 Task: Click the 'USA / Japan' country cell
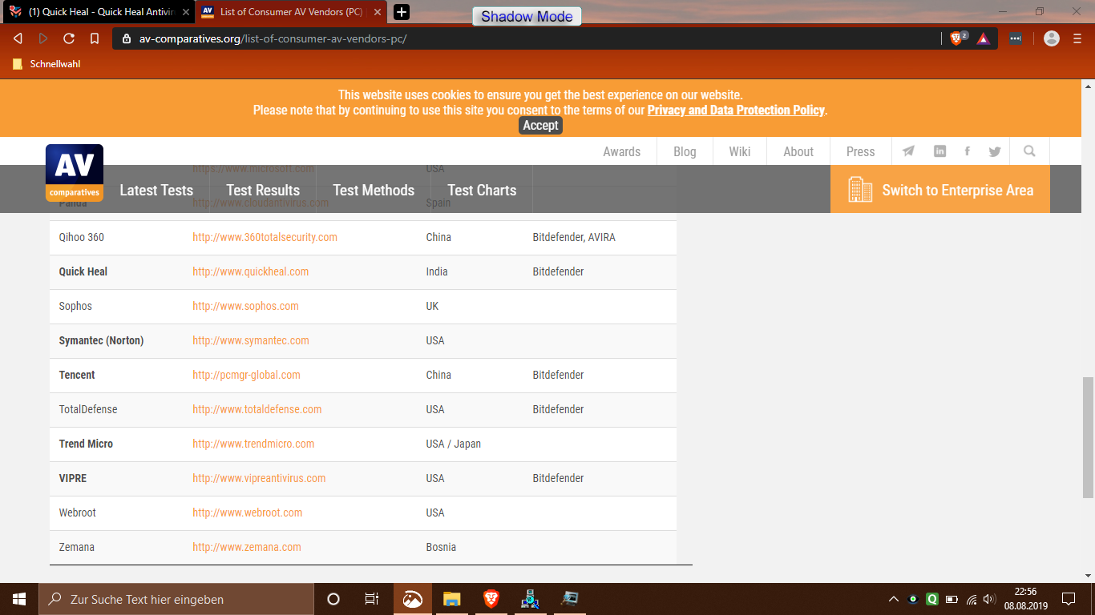click(454, 444)
